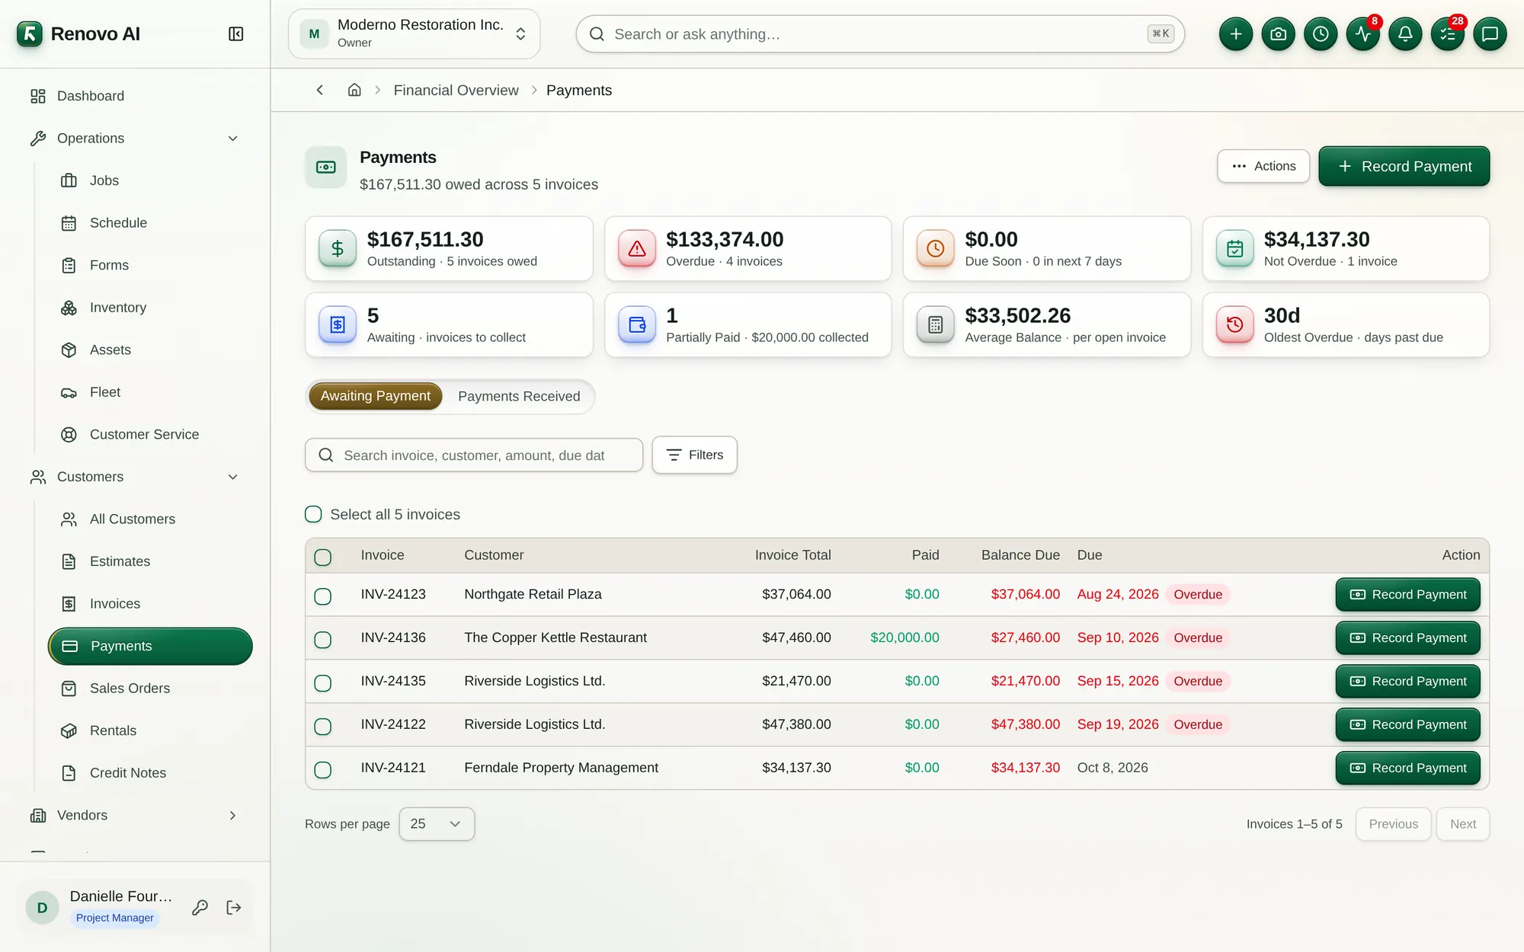The height and width of the screenshot is (952, 1524).
Task: Open the chat messages icon
Action: [x=1490, y=34]
